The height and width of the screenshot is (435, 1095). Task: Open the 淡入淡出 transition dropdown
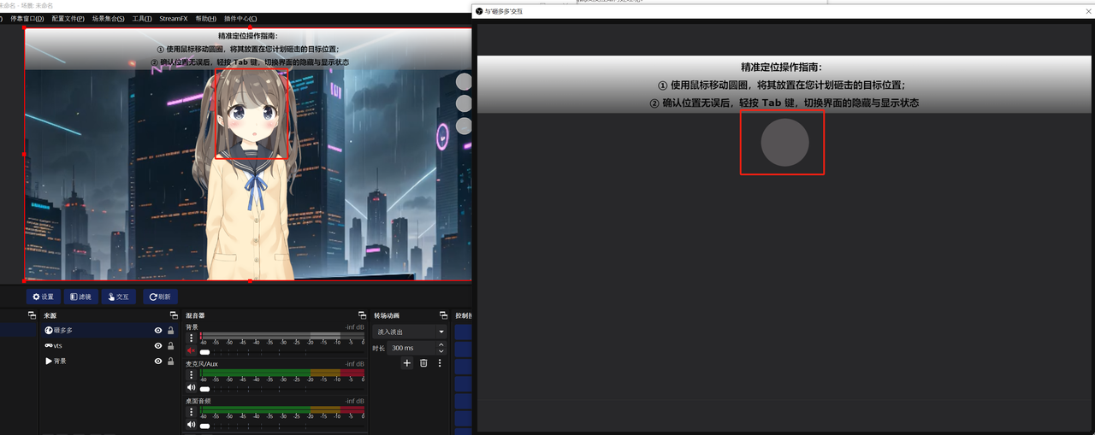(409, 332)
